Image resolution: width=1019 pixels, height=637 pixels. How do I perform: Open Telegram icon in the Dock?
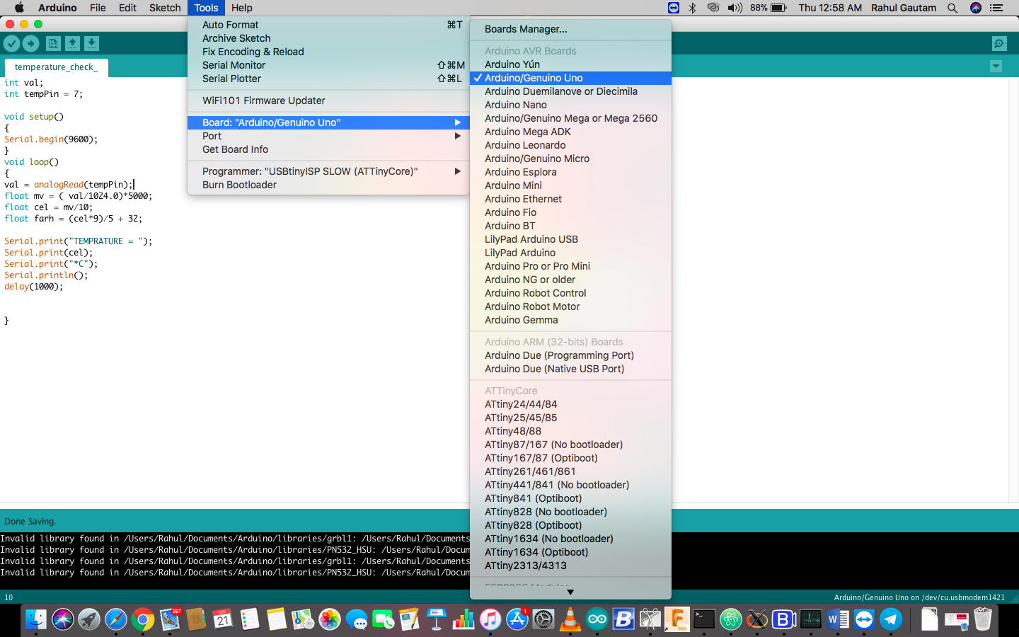[x=891, y=619]
